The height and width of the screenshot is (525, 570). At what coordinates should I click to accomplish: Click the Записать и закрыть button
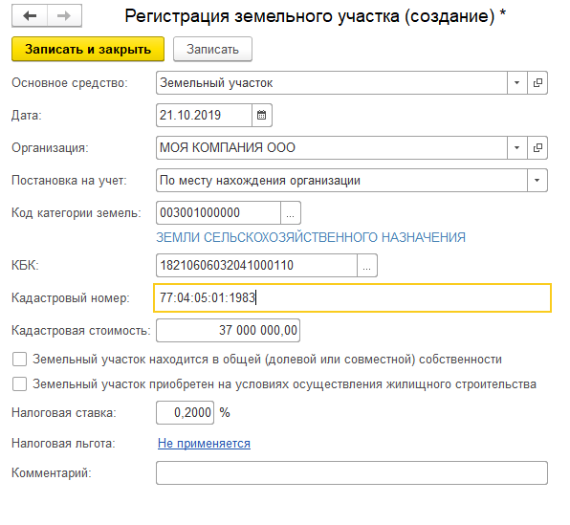[88, 49]
